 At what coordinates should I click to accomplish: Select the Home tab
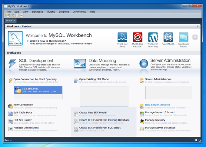pos(9,21)
